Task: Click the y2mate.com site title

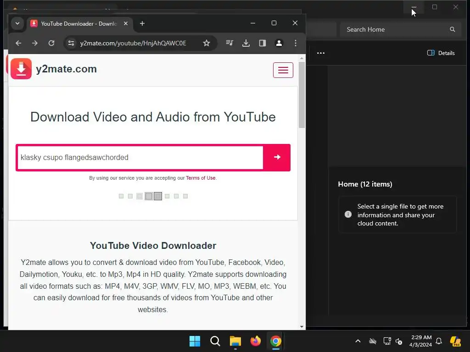Action: (66, 69)
